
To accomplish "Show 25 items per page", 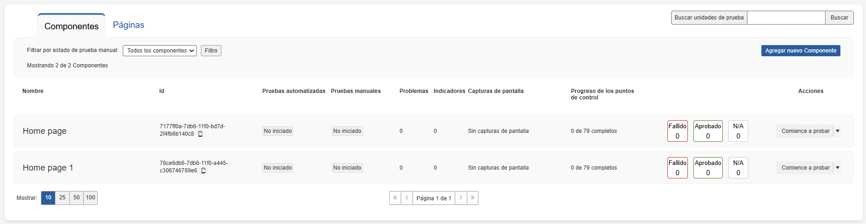I will pos(62,198).
